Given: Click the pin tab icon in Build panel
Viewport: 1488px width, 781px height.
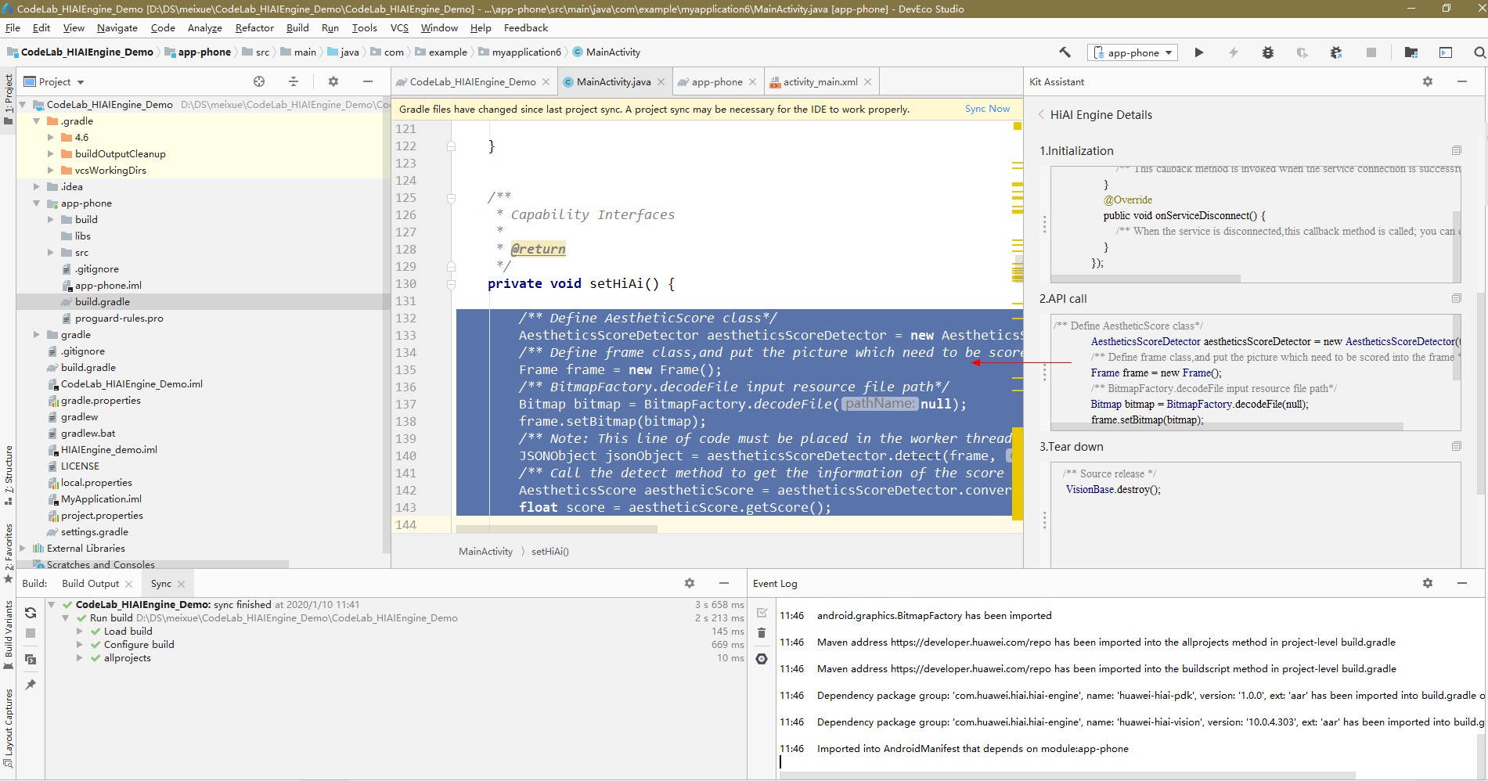Looking at the screenshot, I should point(31,685).
